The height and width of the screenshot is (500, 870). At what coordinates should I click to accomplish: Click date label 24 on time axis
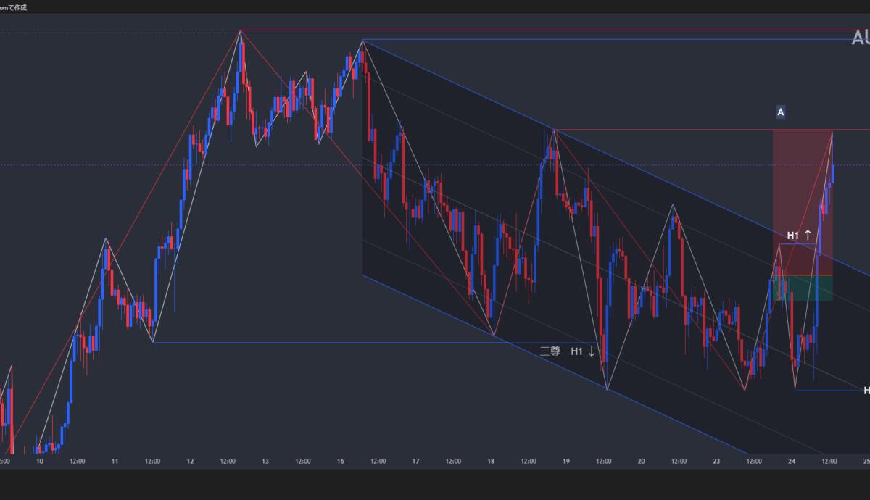[x=792, y=461]
